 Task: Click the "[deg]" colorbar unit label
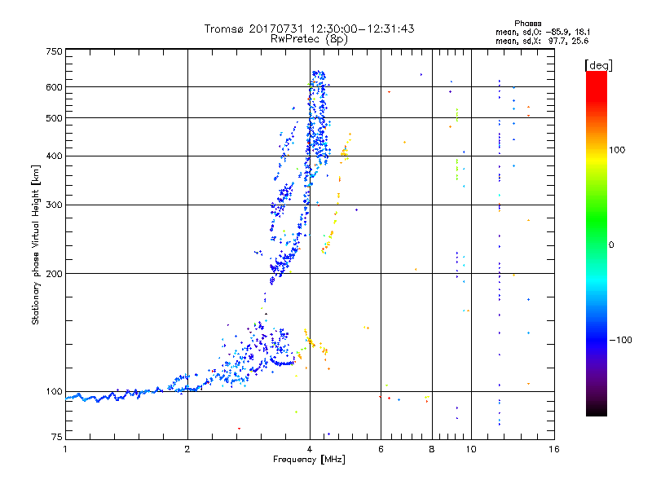pyautogui.click(x=598, y=65)
